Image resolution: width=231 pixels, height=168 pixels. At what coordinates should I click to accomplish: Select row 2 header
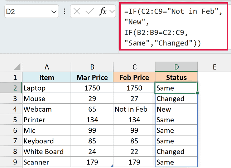pos(11,88)
